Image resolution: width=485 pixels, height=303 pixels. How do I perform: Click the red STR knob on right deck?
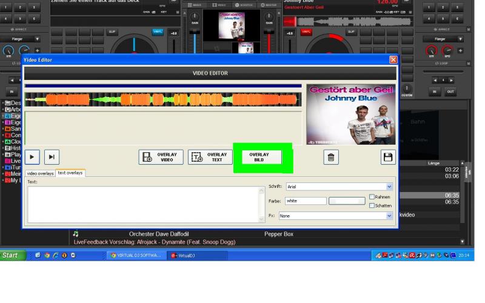(431, 50)
